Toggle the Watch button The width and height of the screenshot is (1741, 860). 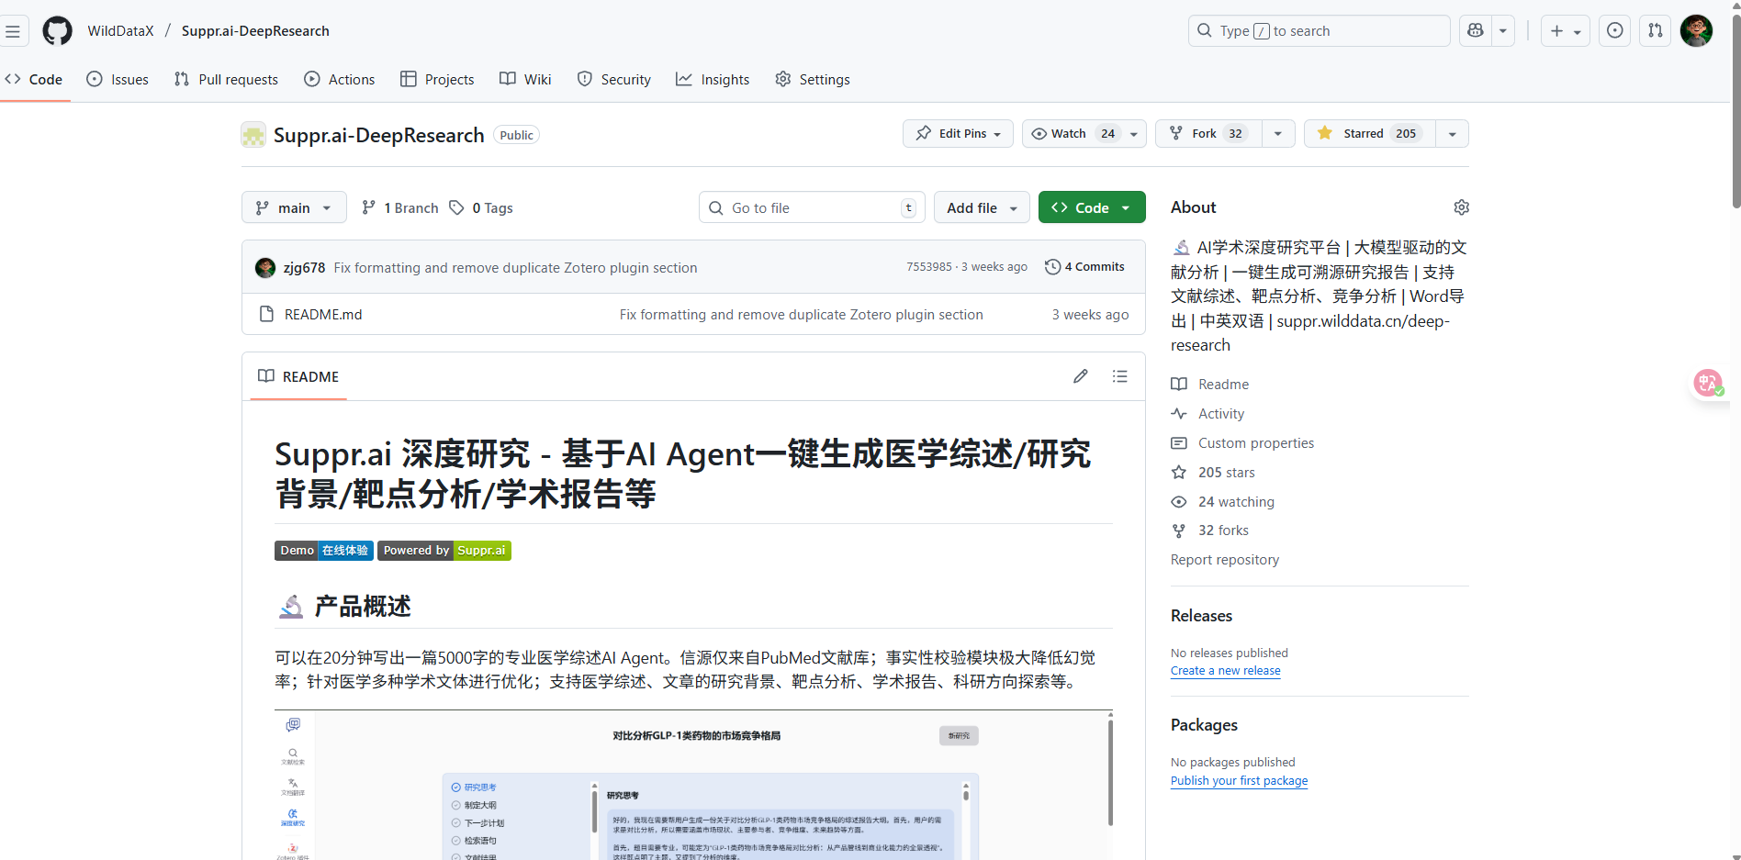coord(1072,134)
